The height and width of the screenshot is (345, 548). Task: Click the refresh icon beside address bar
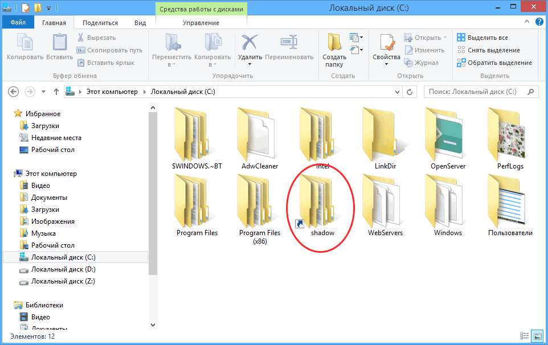[408, 92]
